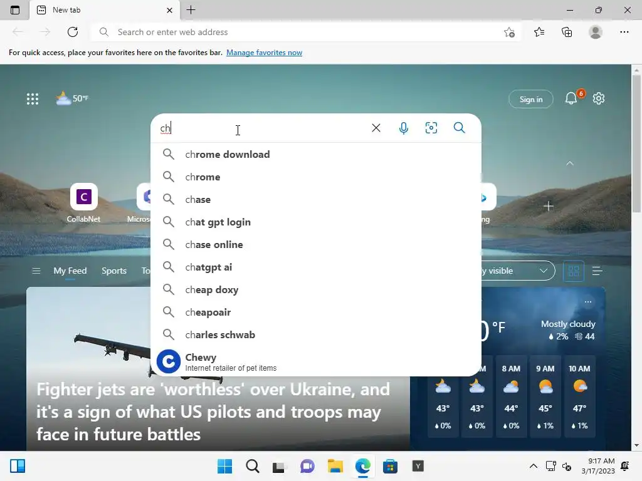Open File Explorer from taskbar
This screenshot has height=481, width=642.
[x=335, y=466]
